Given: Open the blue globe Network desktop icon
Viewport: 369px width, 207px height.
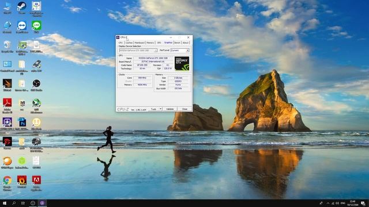Looking at the screenshot, I should 7,26.
